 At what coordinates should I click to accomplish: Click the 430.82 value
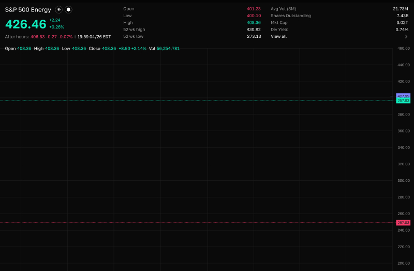click(254, 30)
